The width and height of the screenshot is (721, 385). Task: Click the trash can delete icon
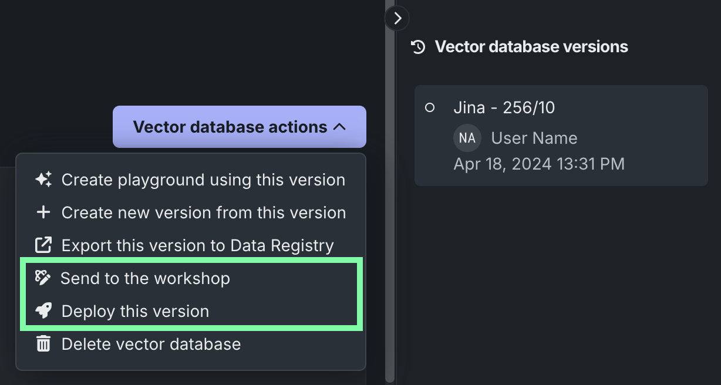tap(43, 343)
